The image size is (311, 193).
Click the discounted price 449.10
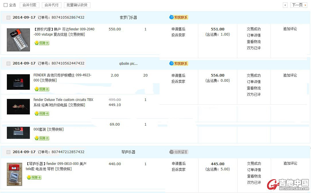pyautogui.click(x=115, y=105)
